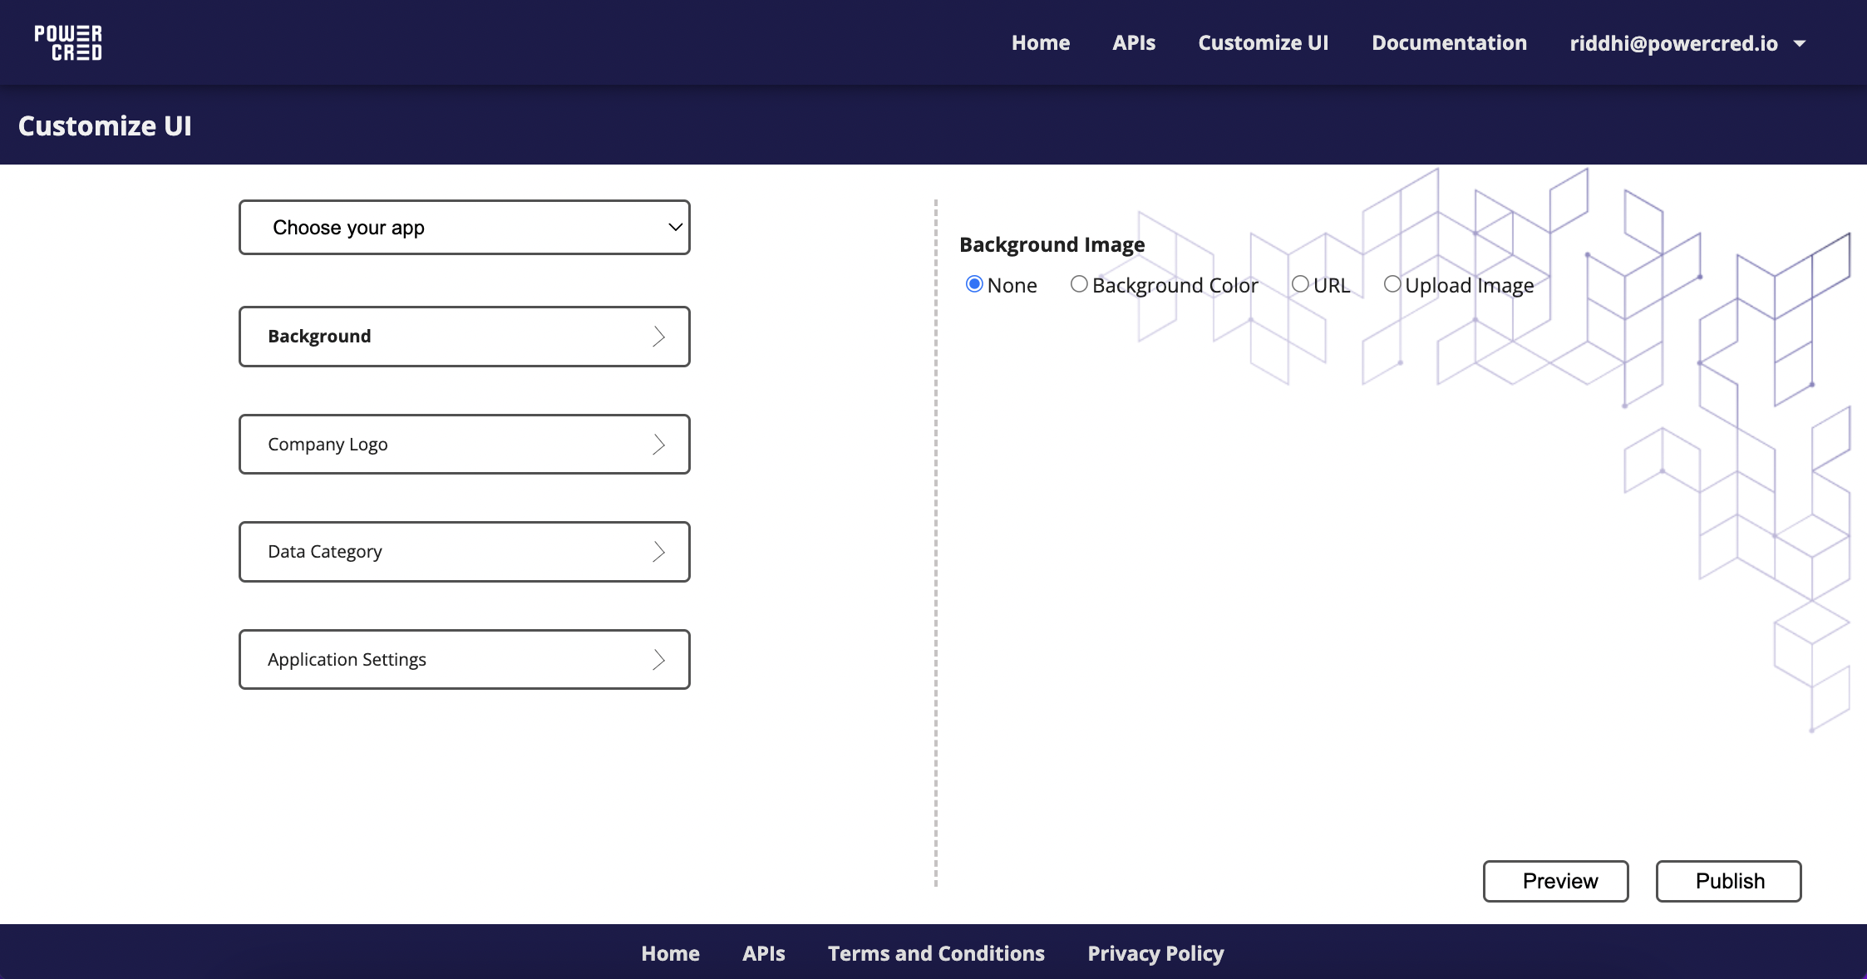The width and height of the screenshot is (1867, 979).
Task: Click the chevron arrow in the Company Logo row
Action: 658,445
